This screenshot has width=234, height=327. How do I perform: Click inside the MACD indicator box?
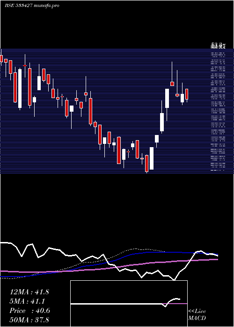click(x=129, y=304)
